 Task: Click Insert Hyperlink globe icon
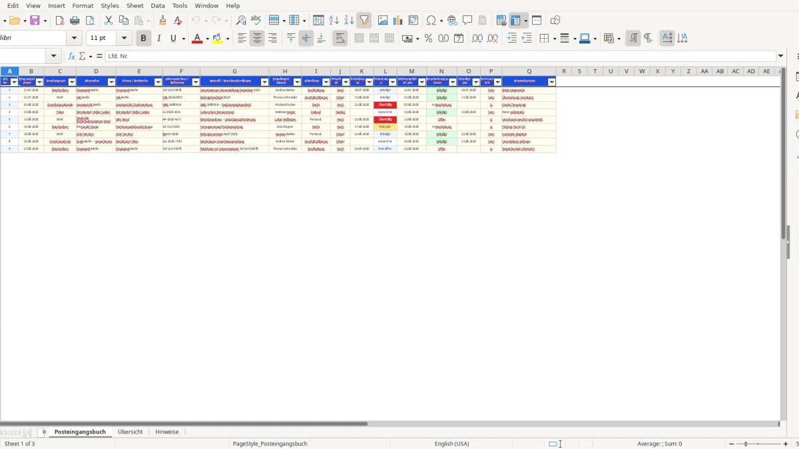click(452, 21)
